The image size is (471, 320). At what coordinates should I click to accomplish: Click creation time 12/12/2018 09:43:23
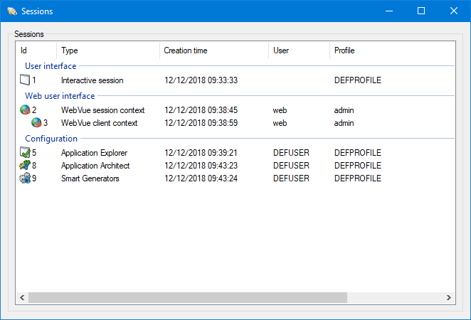point(201,166)
